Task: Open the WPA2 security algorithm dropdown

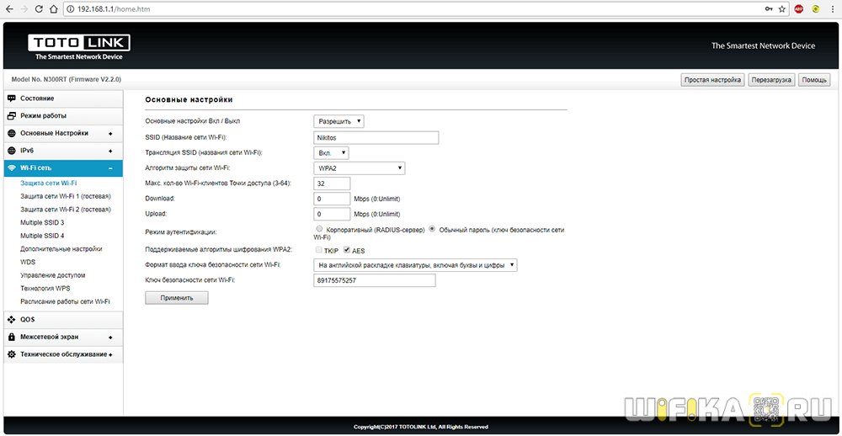Action: [x=360, y=168]
